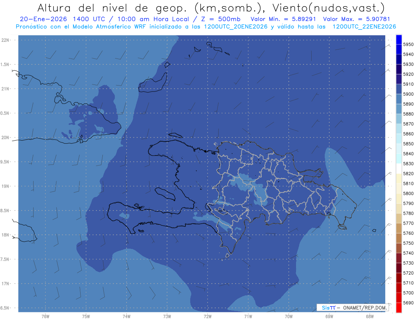Click the 69W longitude axis label
This screenshot has width=415, height=321.
(329, 316)
